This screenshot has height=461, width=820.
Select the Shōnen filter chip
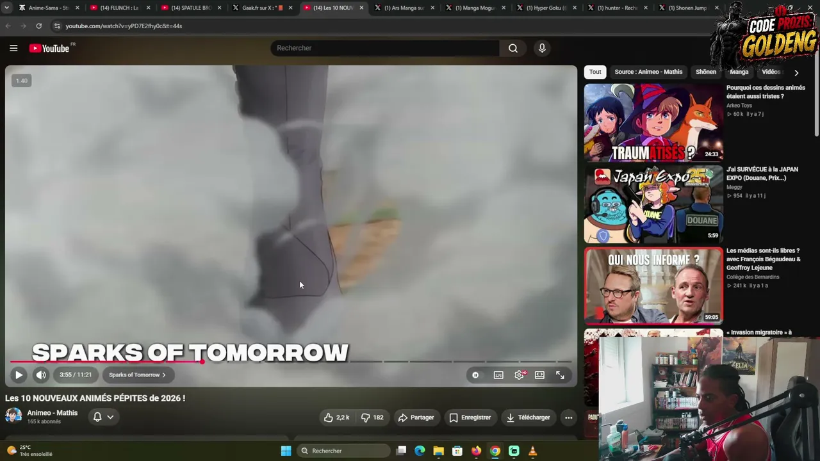point(706,72)
